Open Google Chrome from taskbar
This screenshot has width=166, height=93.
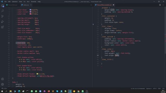click(78, 91)
